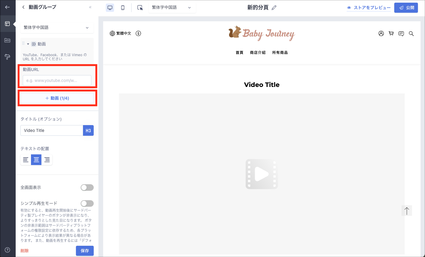Activate the element inspect cursor tool

(x=140, y=8)
